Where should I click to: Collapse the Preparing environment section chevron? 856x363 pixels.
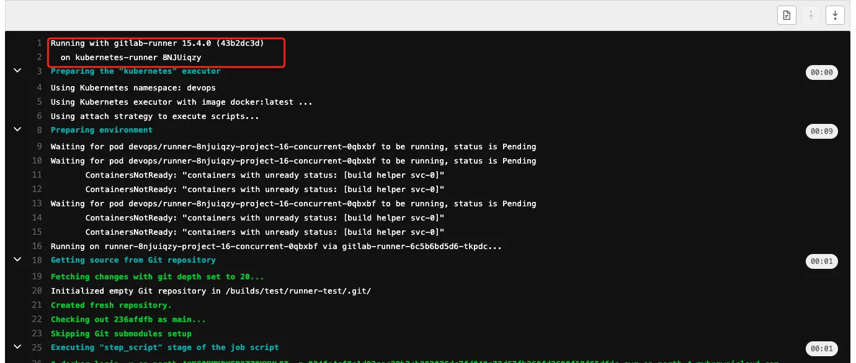point(17,130)
